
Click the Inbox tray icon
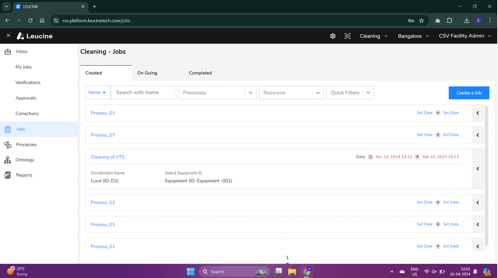tap(8, 51)
